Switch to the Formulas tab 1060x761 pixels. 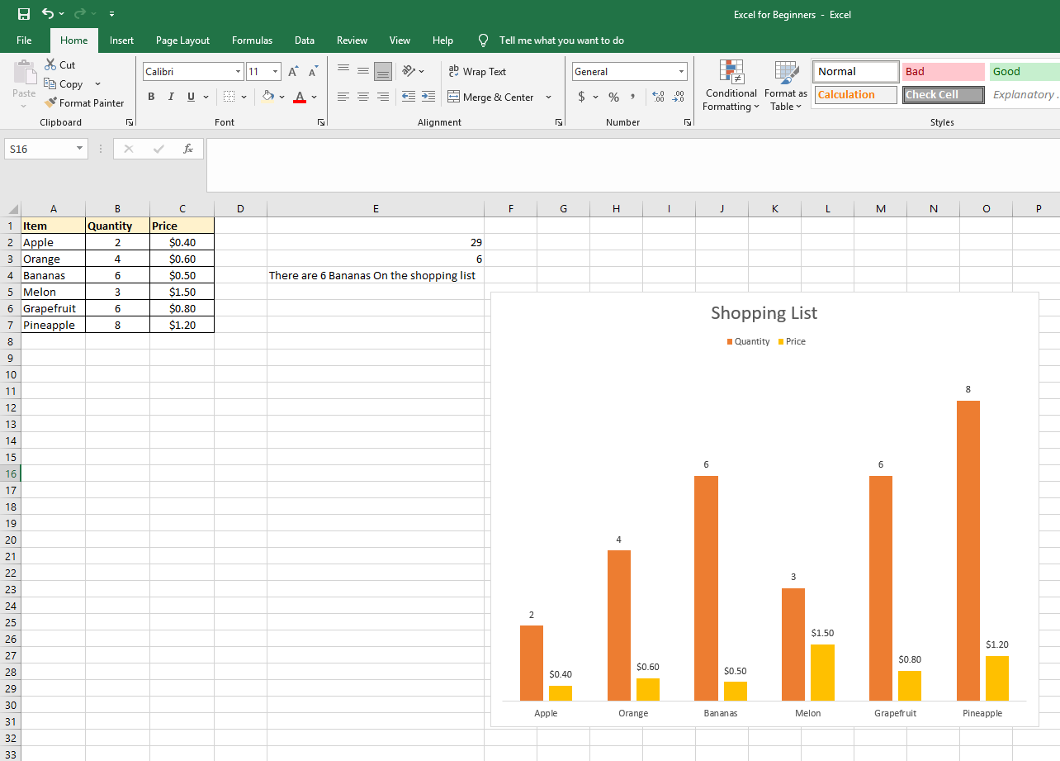point(252,40)
